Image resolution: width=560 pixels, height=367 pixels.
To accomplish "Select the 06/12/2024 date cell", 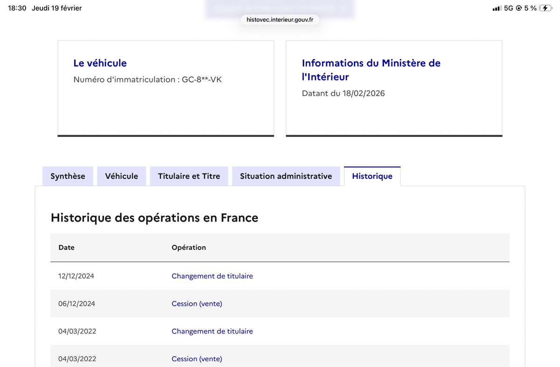I will 77,304.
